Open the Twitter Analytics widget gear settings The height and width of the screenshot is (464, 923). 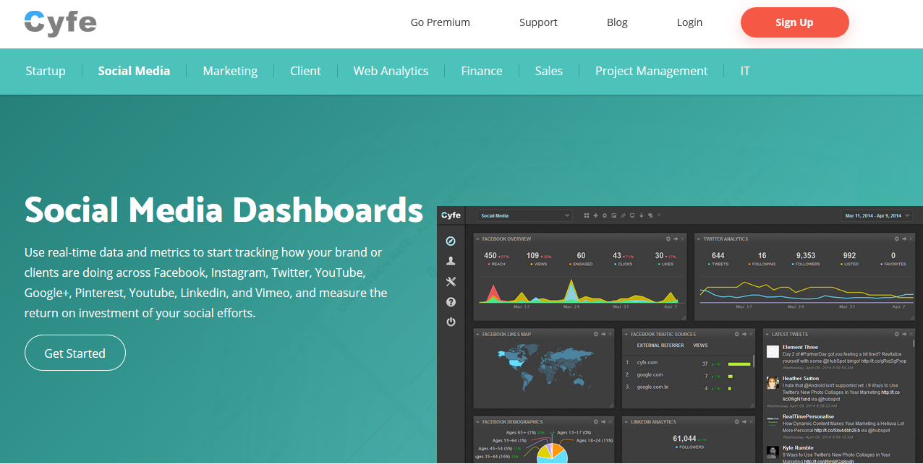click(x=897, y=239)
